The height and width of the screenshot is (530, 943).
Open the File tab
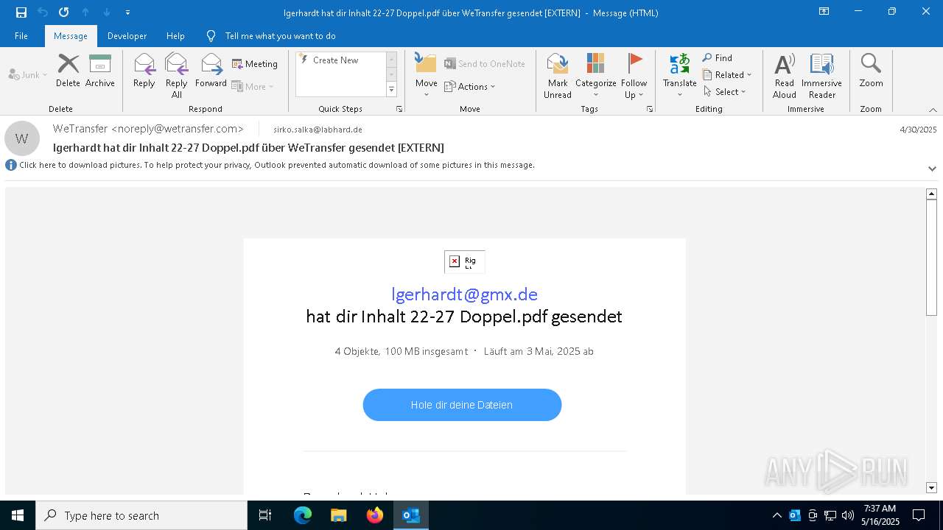tap(21, 36)
